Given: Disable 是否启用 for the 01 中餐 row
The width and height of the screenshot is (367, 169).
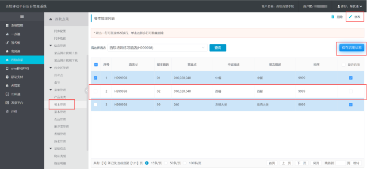Looking at the screenshot, I should click(351, 78).
